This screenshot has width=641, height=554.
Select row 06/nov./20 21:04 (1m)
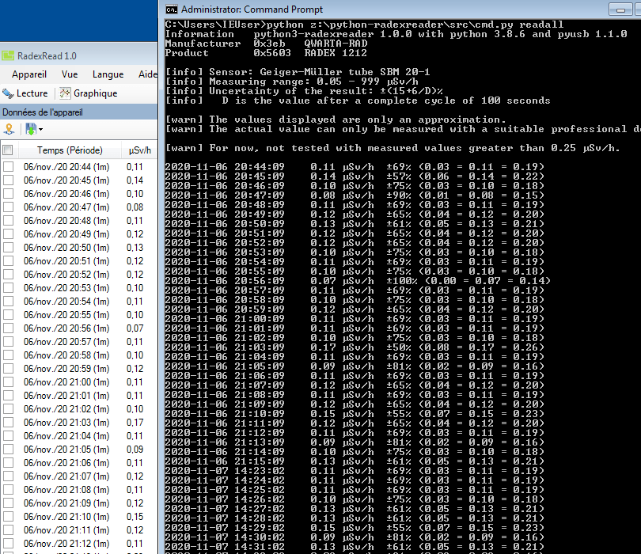(78, 436)
